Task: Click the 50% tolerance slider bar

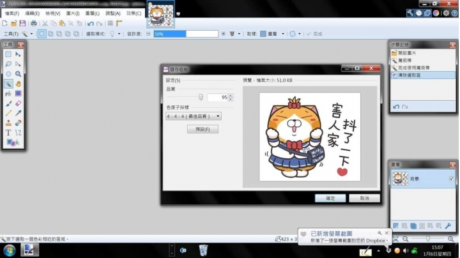Action: [x=186, y=34]
